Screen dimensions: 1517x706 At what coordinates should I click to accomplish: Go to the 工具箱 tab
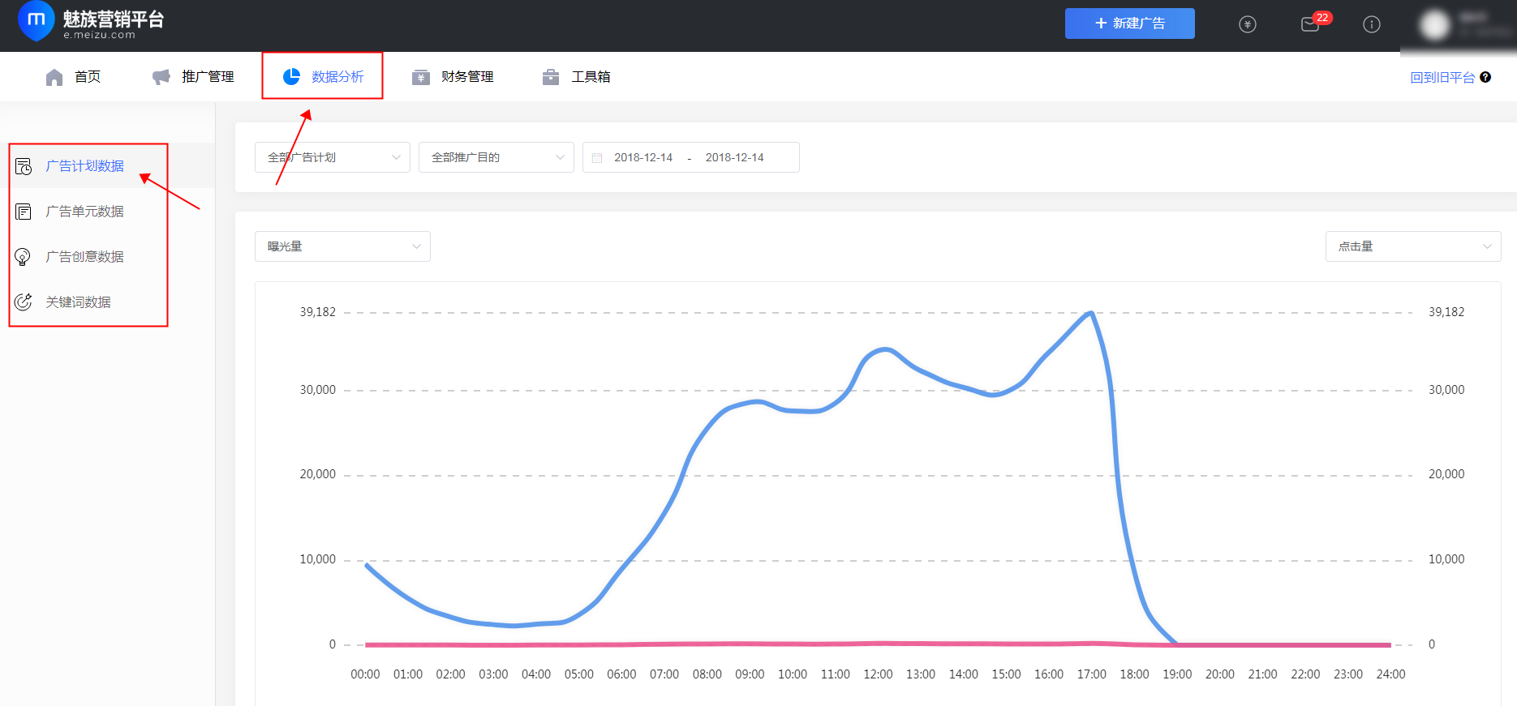click(x=577, y=77)
